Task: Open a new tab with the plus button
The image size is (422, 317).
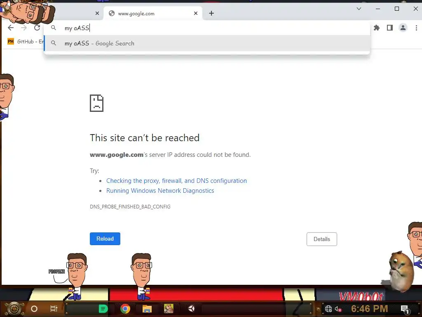Action: 211,13
